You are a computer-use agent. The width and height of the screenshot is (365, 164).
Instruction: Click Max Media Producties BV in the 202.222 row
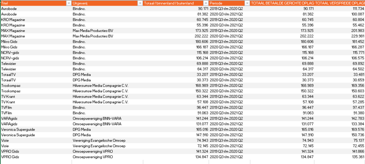[x=93, y=36]
